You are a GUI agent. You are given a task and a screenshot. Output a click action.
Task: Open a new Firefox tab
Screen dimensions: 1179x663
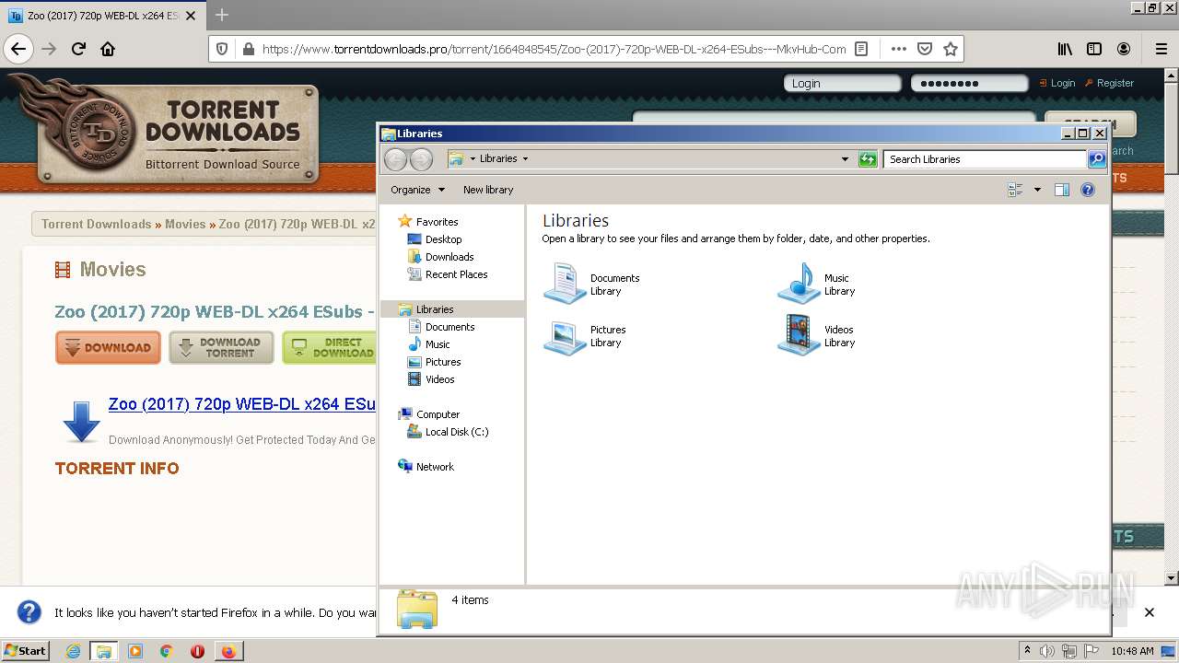coord(222,15)
